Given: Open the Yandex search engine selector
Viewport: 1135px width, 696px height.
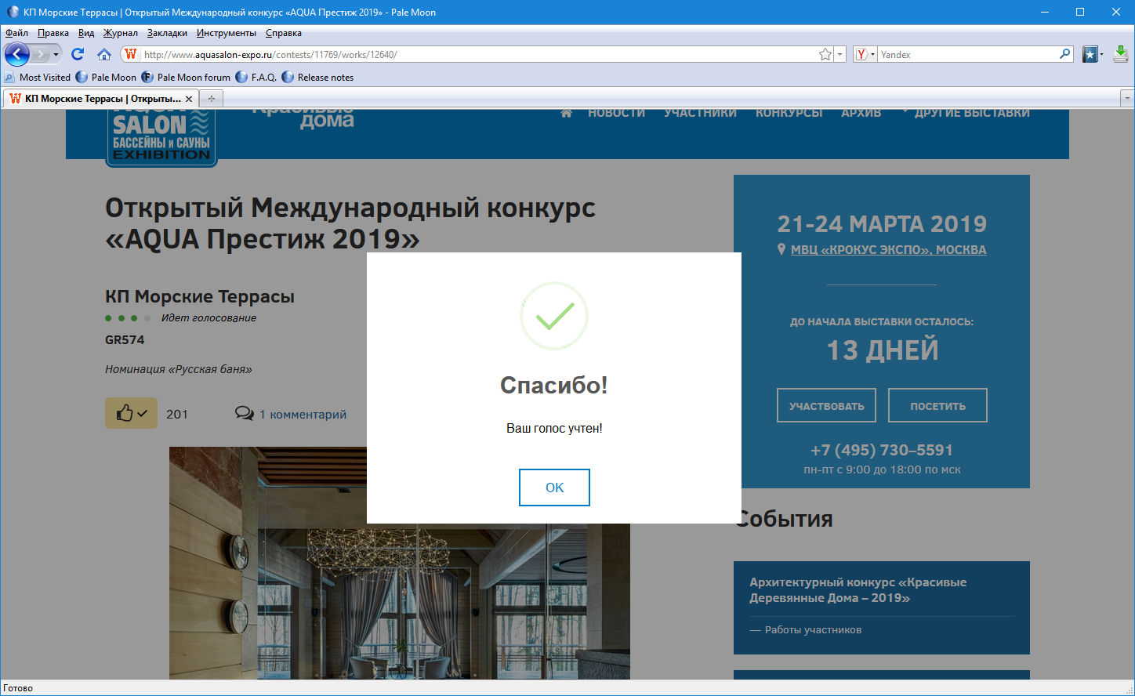Looking at the screenshot, I should coord(865,54).
